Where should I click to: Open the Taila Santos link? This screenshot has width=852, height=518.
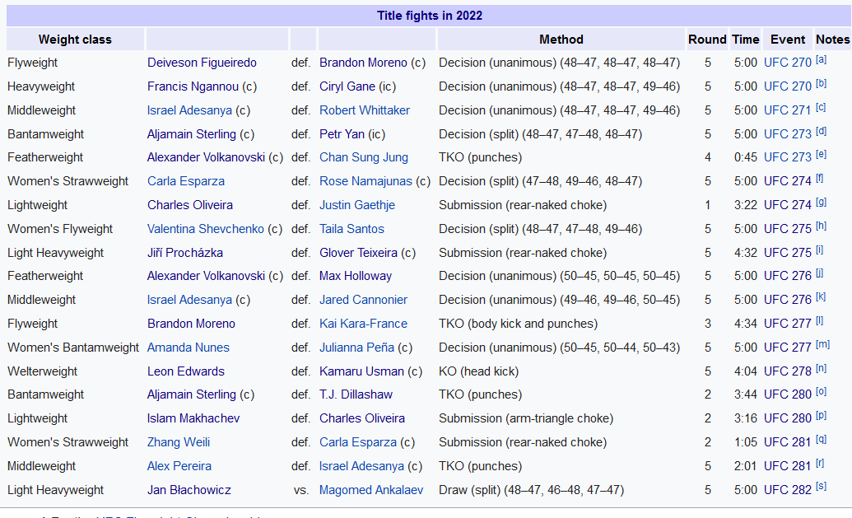352,229
